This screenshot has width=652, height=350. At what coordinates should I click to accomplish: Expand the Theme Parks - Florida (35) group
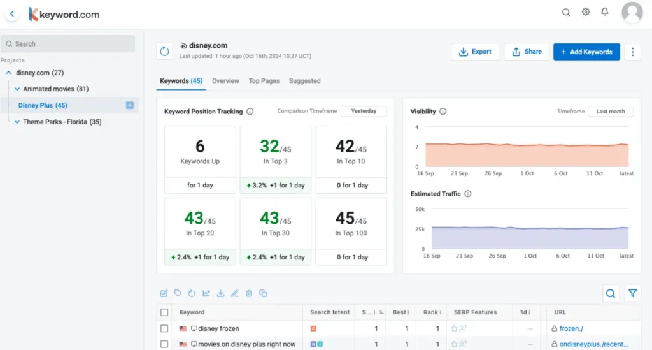17,122
